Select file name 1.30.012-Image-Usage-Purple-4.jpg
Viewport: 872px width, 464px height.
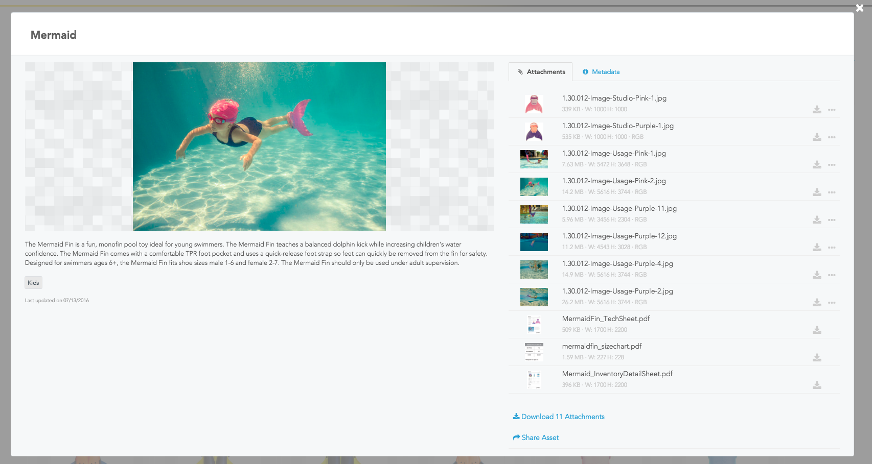pos(617,263)
